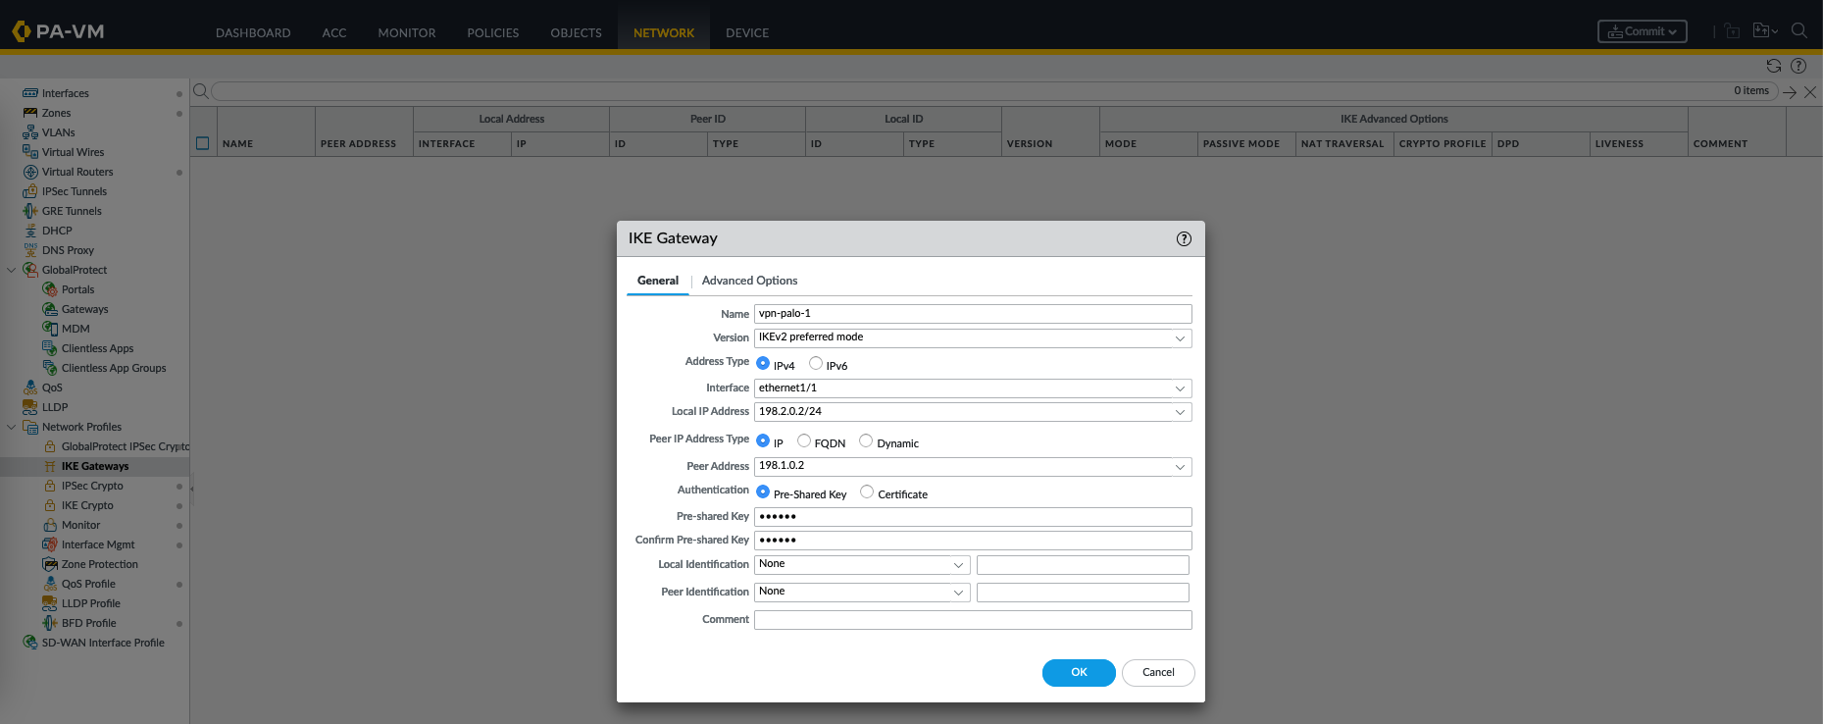Click into the Comment input field
1823x724 pixels.
tap(972, 620)
